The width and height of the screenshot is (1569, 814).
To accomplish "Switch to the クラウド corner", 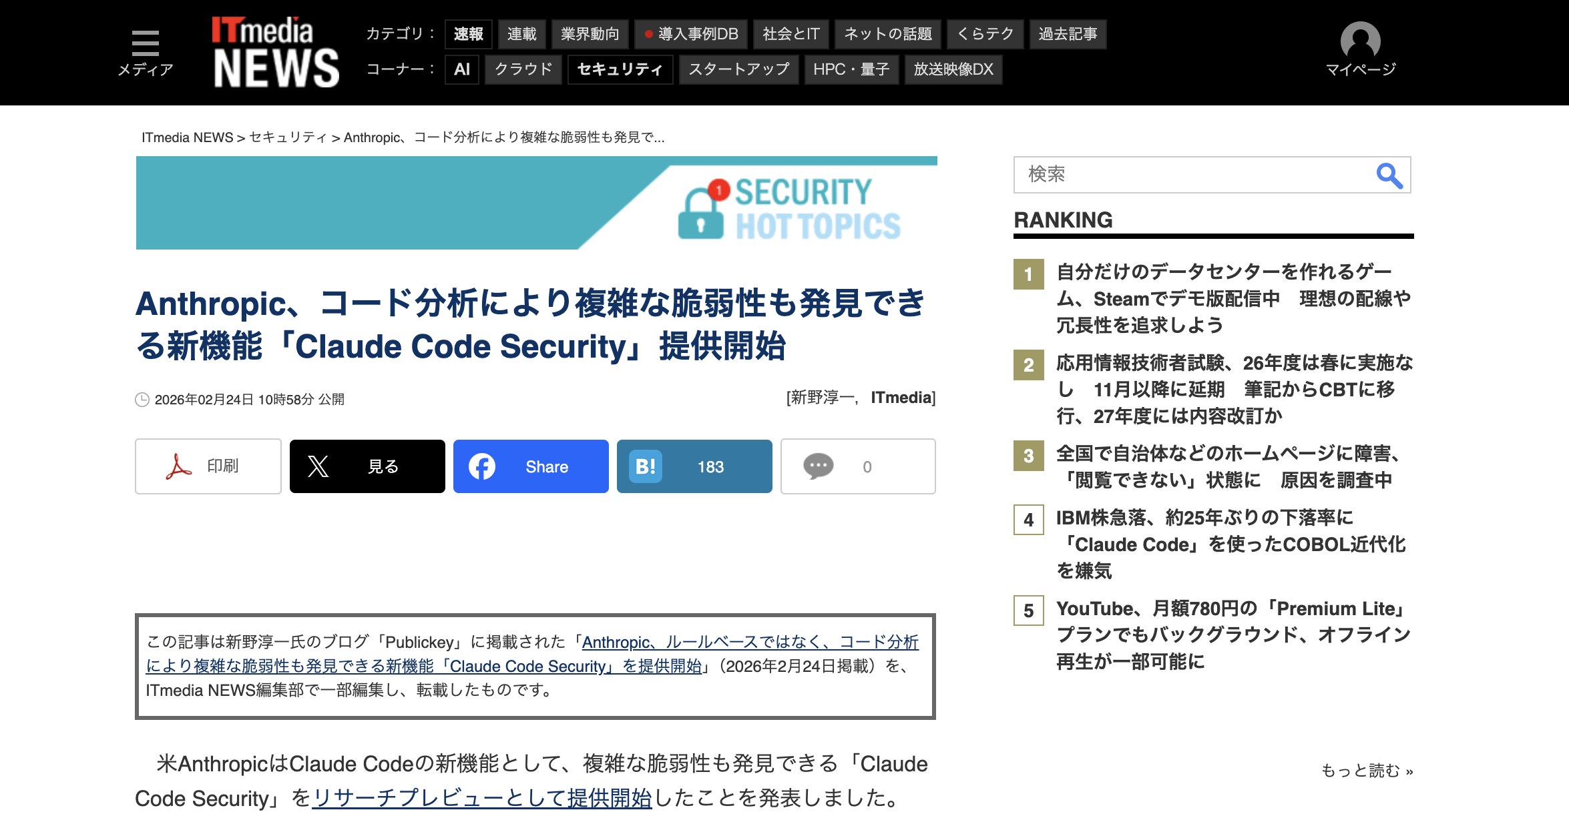I will pyautogui.click(x=523, y=69).
